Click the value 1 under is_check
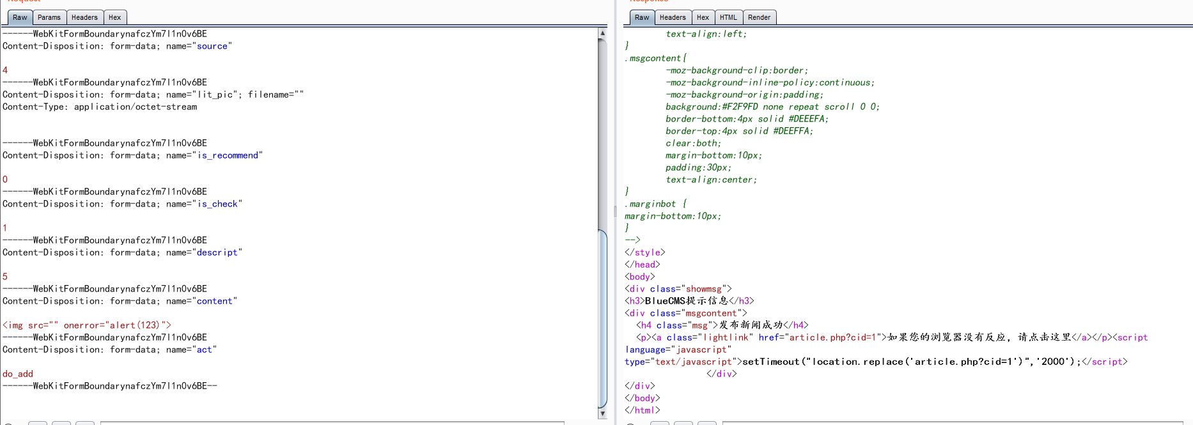The image size is (1193, 425). pos(5,228)
